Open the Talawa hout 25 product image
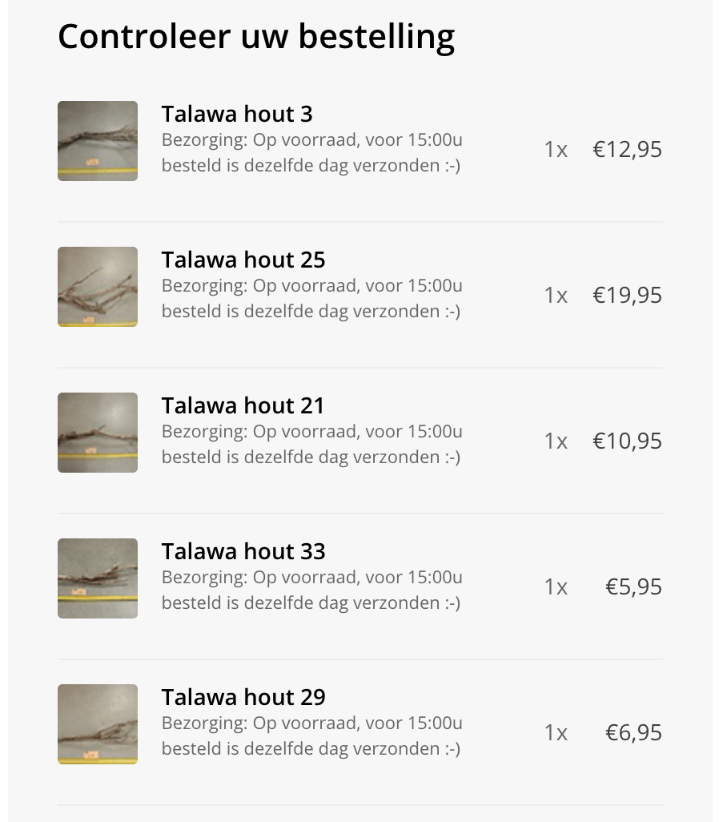 98,287
